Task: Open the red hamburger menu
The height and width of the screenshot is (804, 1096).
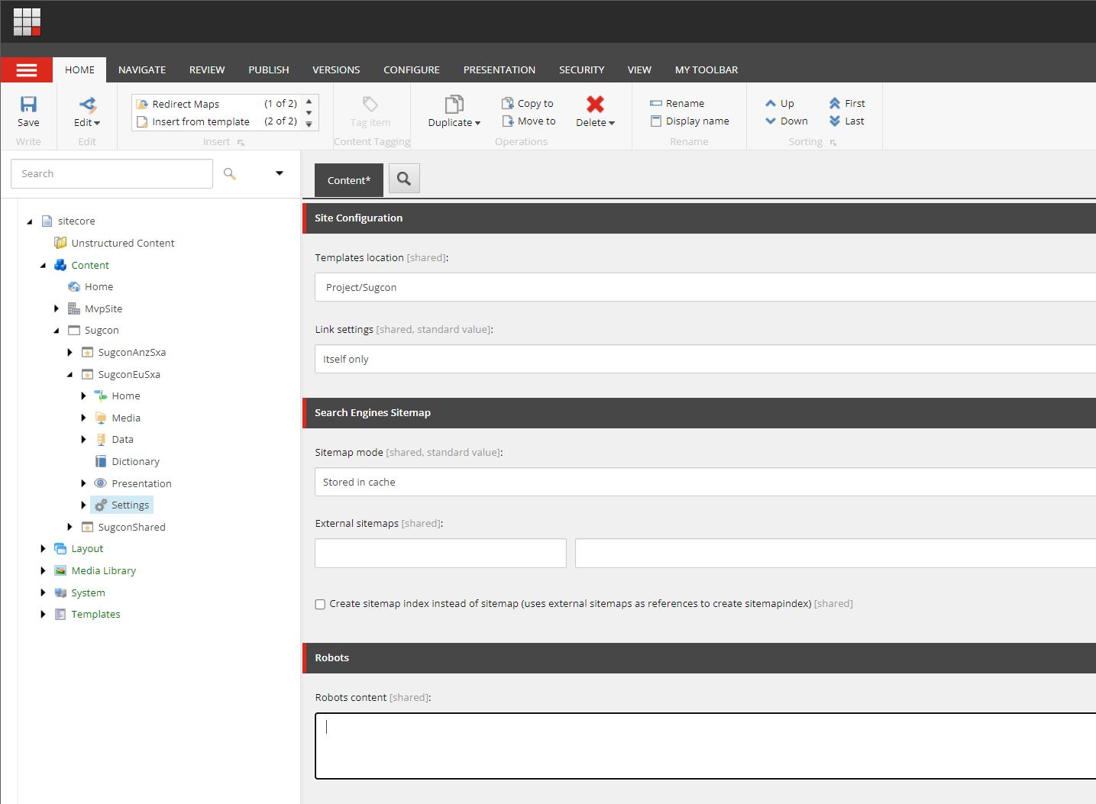Action: pos(27,70)
